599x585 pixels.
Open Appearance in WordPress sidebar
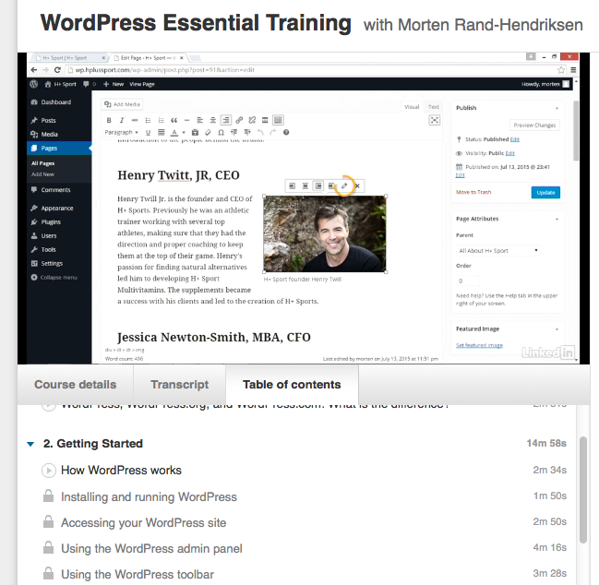click(x=57, y=209)
